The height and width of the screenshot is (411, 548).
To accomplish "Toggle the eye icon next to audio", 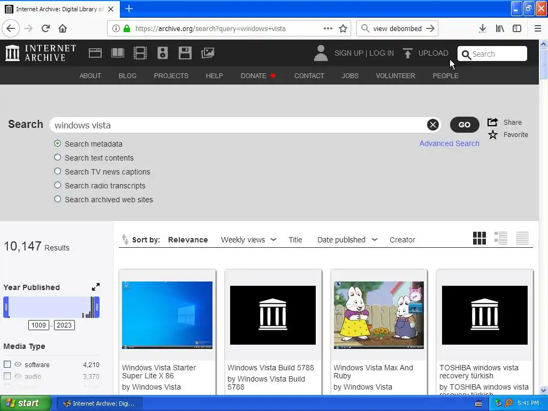I will pyautogui.click(x=18, y=376).
